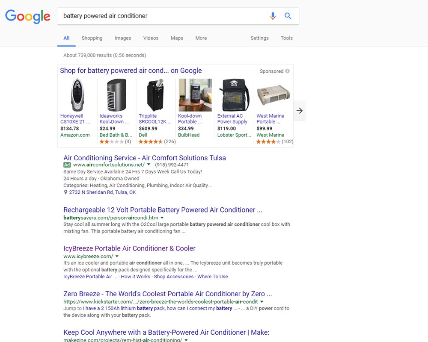Open Zero Breeze Kickstarter result
Screen dimensions: 428x342
coord(168,294)
